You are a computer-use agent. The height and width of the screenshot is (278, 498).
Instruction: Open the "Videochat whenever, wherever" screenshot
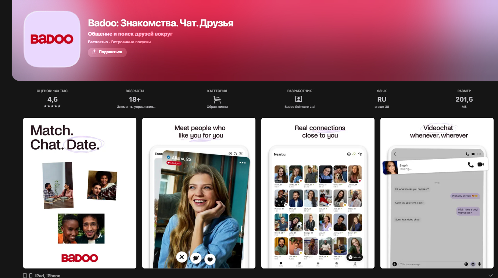437,193
